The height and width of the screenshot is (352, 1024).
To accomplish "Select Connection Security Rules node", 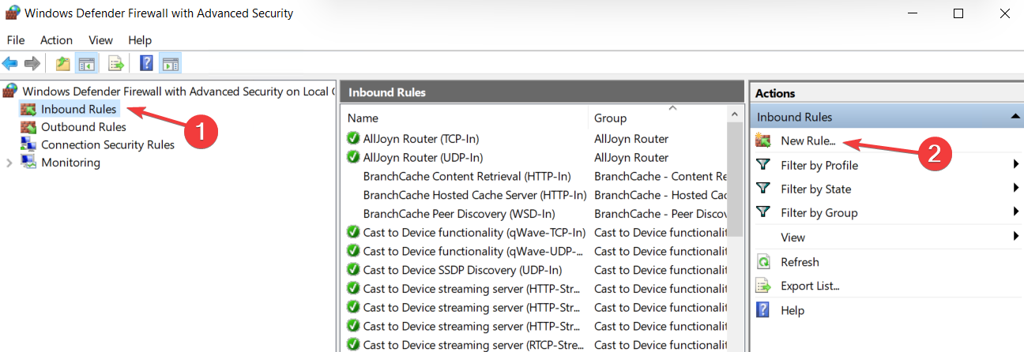I will tap(107, 144).
